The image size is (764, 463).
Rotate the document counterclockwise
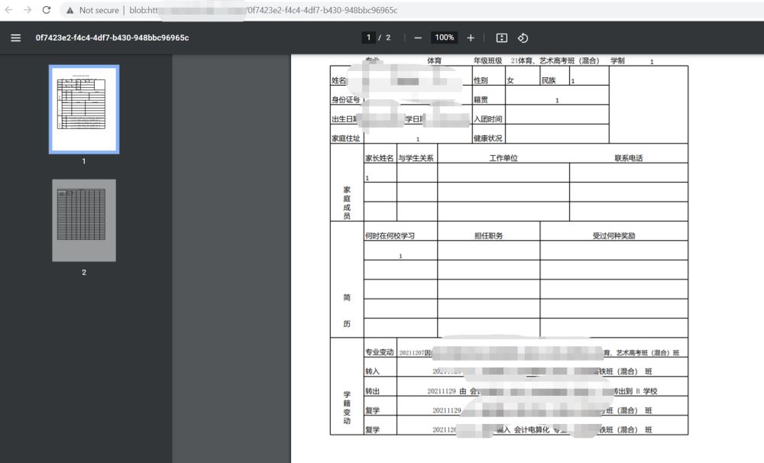tap(523, 38)
